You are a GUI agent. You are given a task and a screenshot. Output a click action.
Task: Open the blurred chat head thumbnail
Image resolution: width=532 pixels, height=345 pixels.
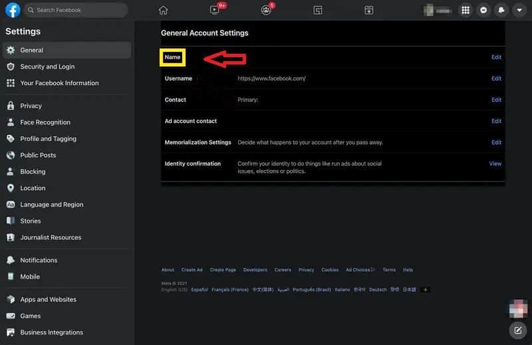518,308
